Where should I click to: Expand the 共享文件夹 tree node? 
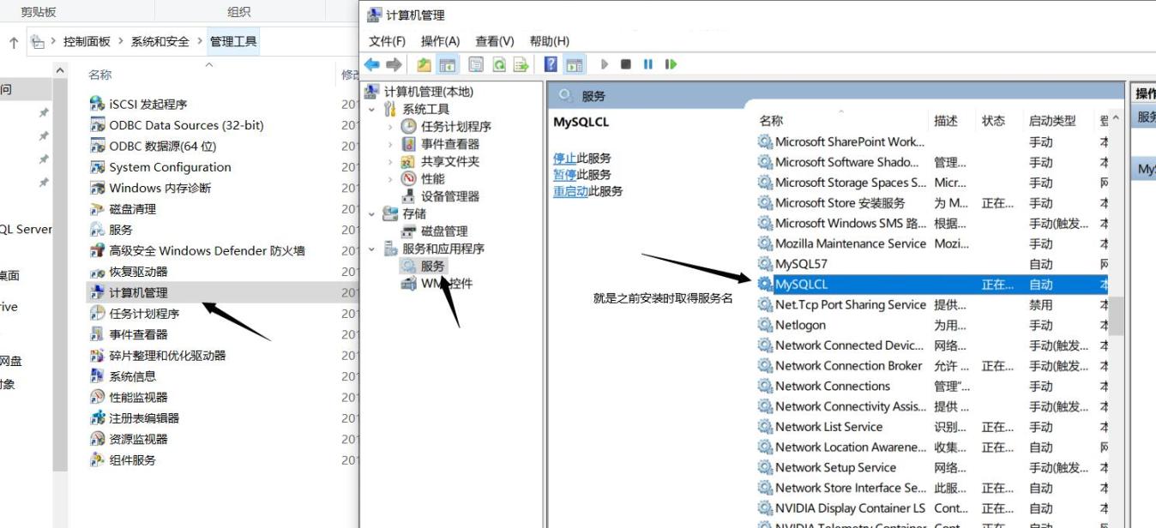pyautogui.click(x=390, y=161)
